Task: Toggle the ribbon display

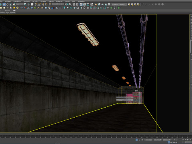Action: tap(81, 4)
